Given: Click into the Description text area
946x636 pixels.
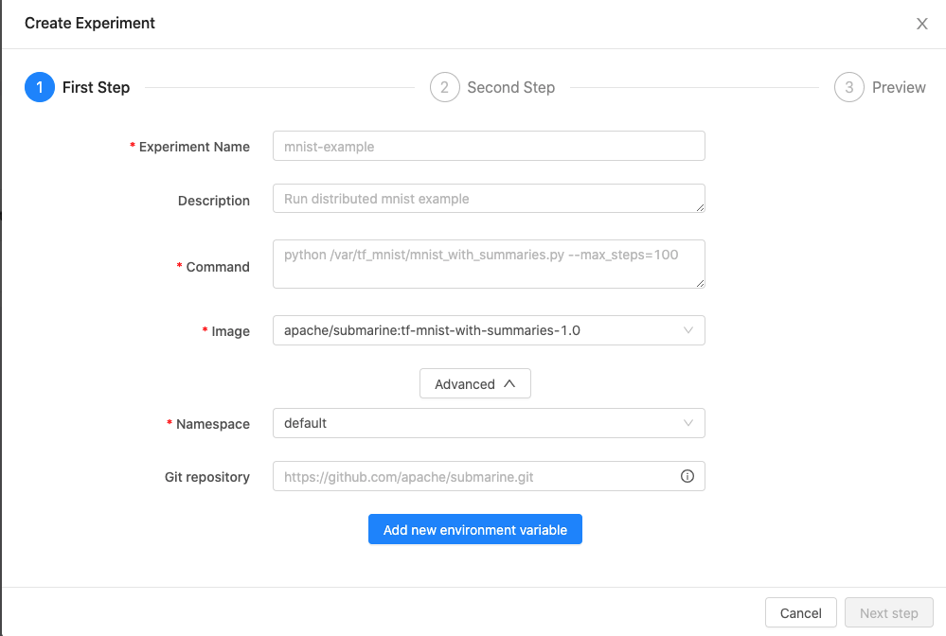Looking at the screenshot, I should [488, 199].
